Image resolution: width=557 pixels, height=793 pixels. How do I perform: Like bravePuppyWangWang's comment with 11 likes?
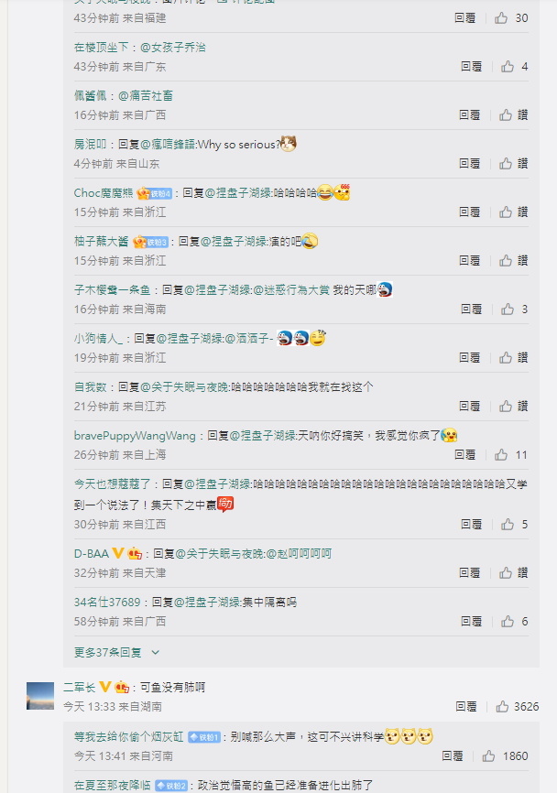tap(501, 455)
